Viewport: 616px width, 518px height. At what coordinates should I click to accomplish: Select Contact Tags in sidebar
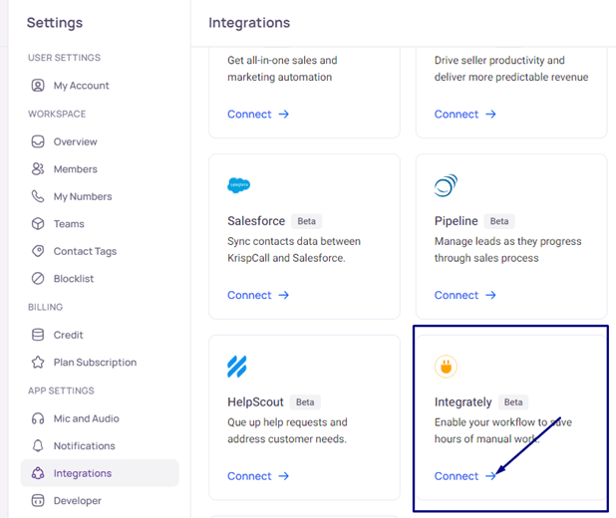click(x=85, y=251)
